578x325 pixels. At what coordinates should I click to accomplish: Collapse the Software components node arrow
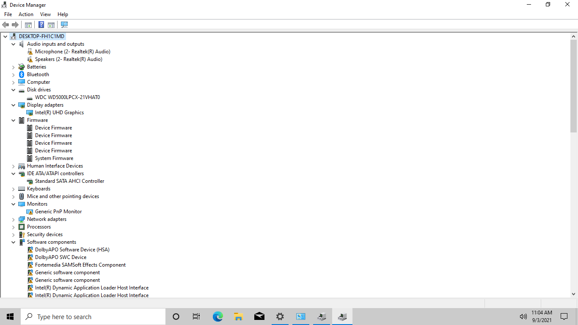(14, 242)
